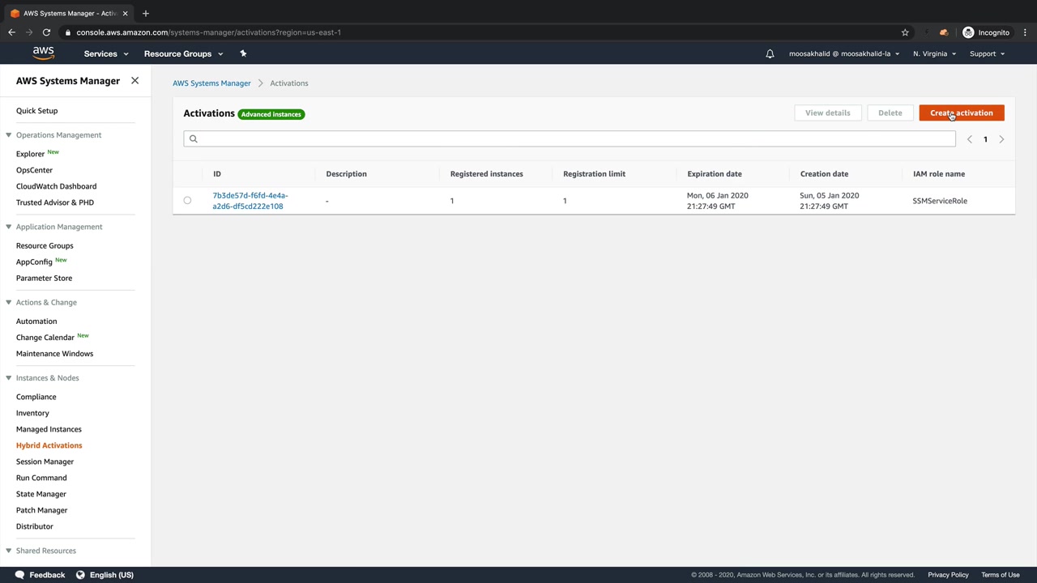This screenshot has width=1037, height=583.
Task: Open Resource Groups in the sidebar
Action: (x=45, y=245)
